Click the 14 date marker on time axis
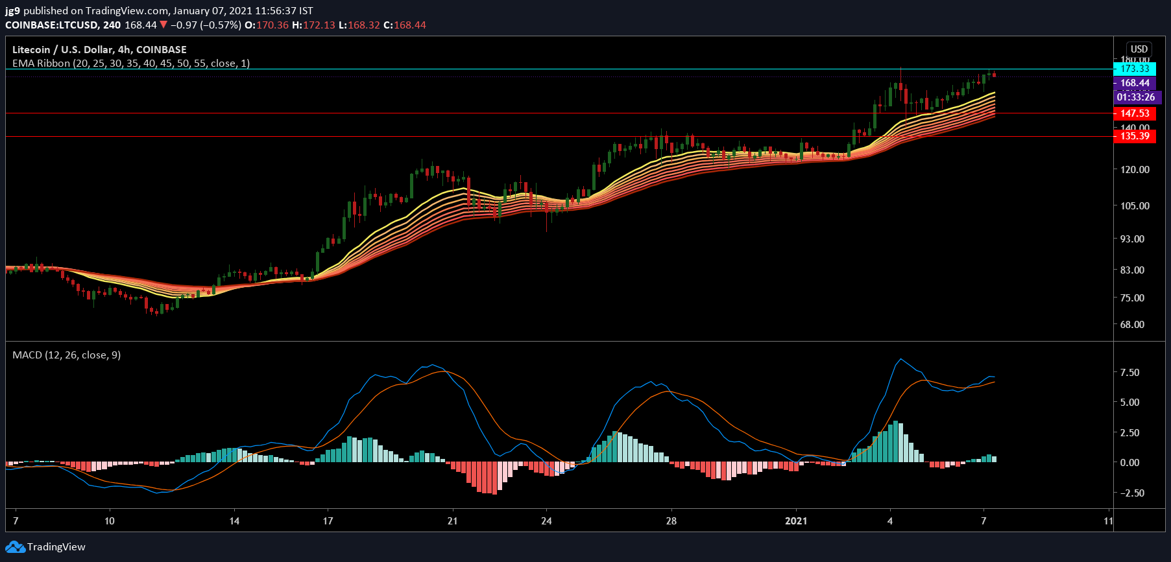This screenshot has height=562, width=1171. (x=234, y=521)
